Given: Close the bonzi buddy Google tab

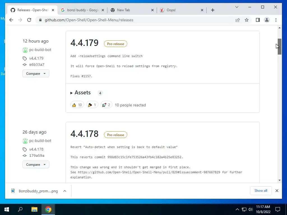Looking at the screenshot, I should click(103, 10).
